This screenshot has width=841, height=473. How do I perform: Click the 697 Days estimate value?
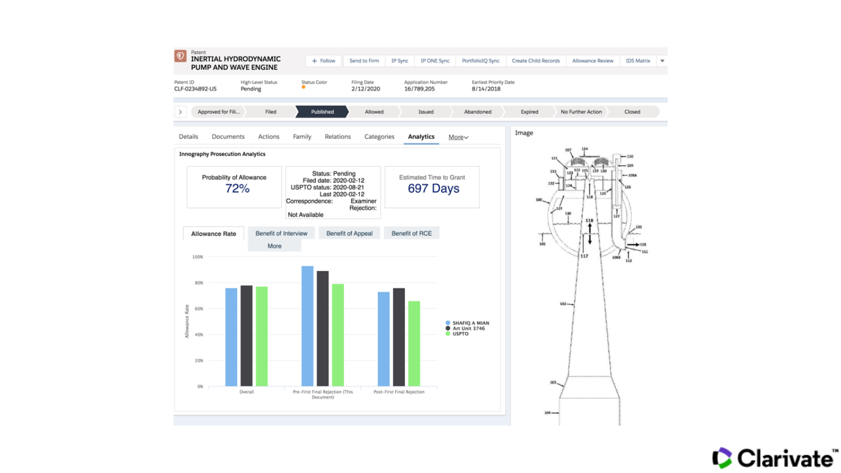[x=434, y=189]
